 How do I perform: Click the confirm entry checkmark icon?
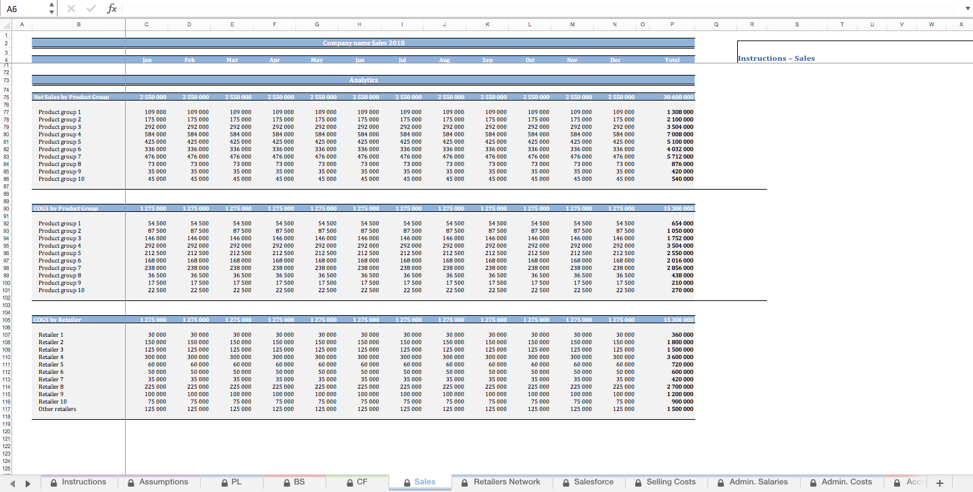tap(91, 9)
